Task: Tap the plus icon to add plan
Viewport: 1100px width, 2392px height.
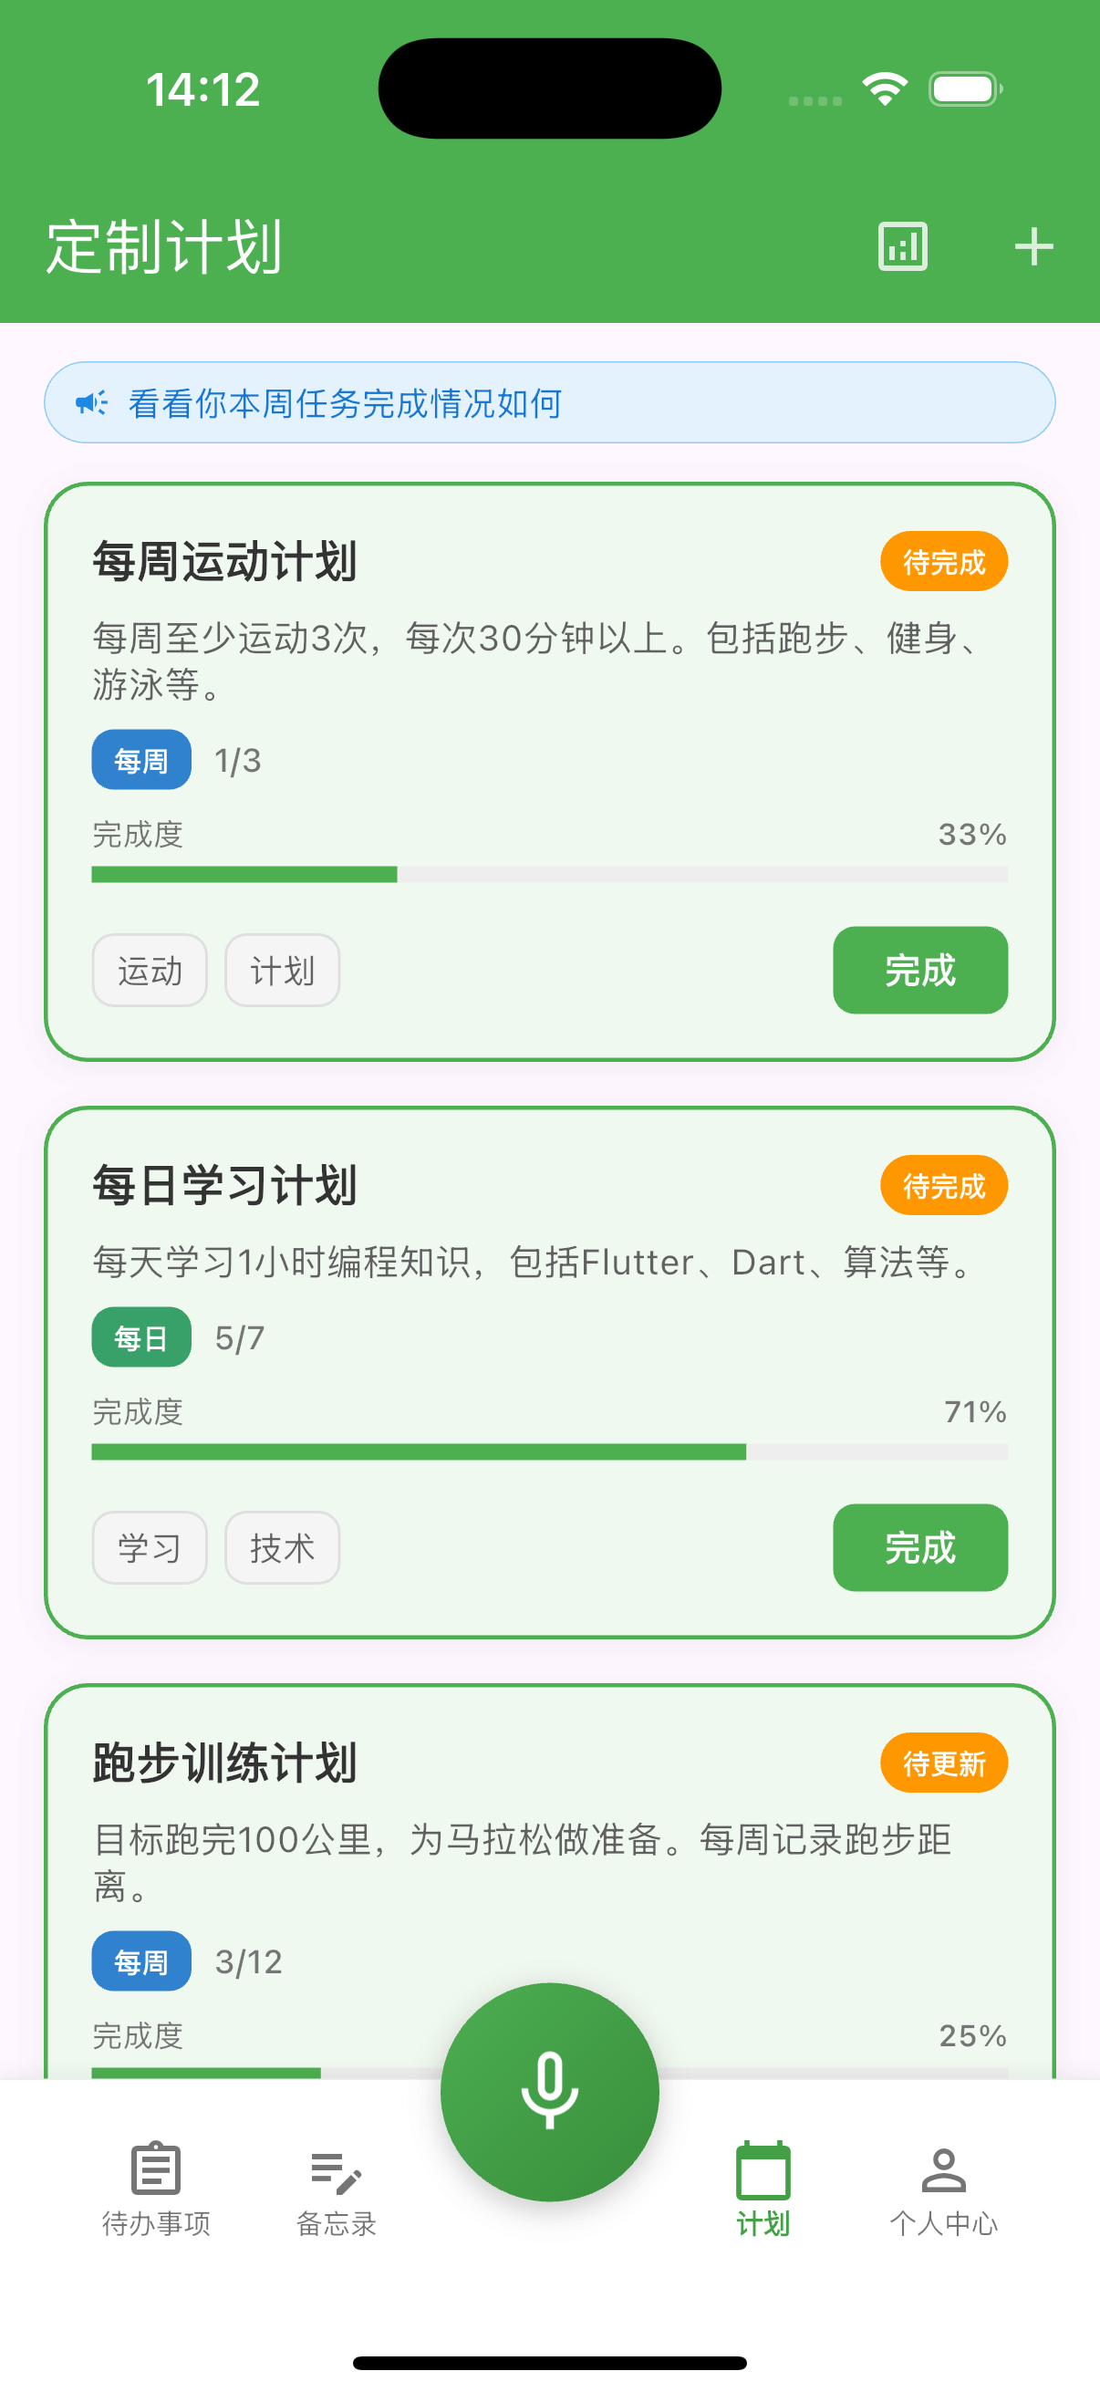Action: click(1033, 247)
